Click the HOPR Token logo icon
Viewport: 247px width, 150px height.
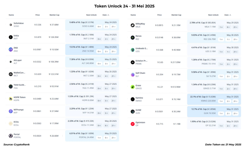11,99
